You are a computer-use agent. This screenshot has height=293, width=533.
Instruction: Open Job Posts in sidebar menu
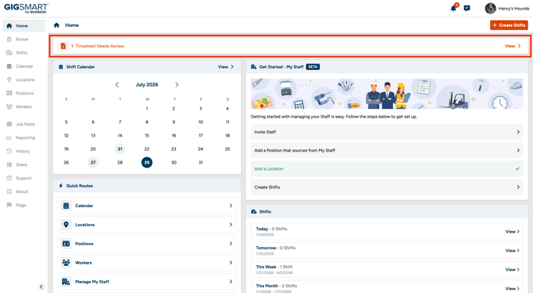pos(24,124)
